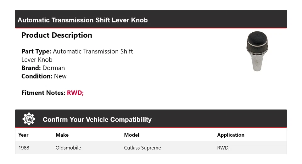Click the Dorman brand name

click(x=54, y=68)
